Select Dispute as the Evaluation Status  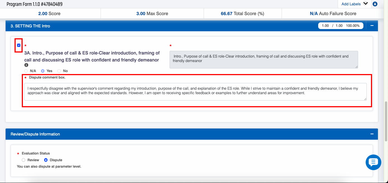[x=46, y=160]
